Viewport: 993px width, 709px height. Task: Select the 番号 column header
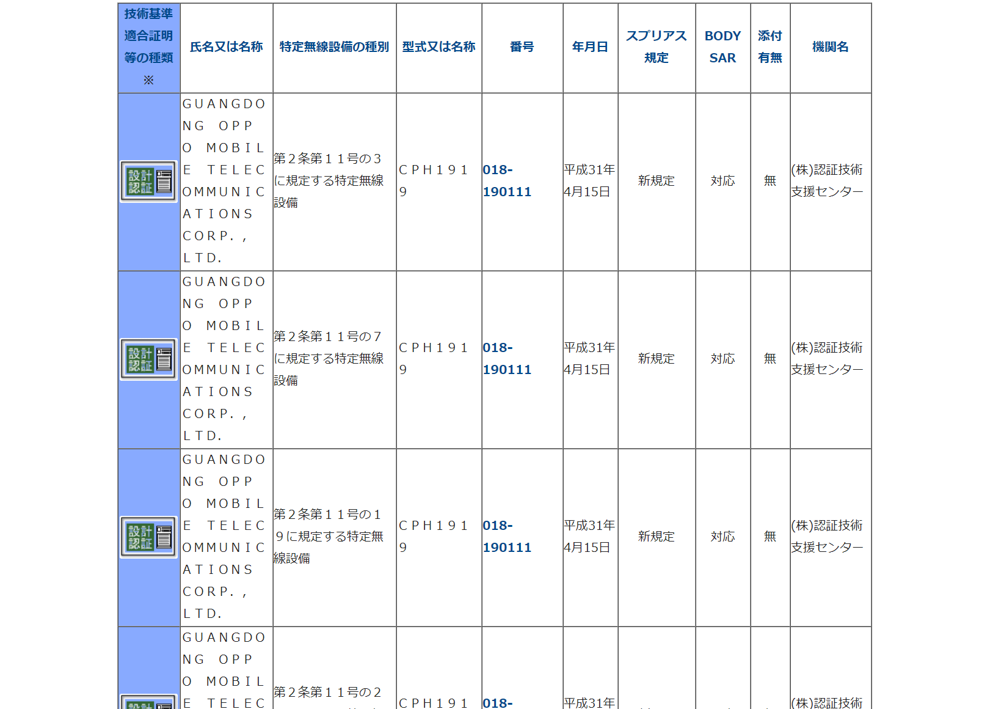[x=522, y=47]
